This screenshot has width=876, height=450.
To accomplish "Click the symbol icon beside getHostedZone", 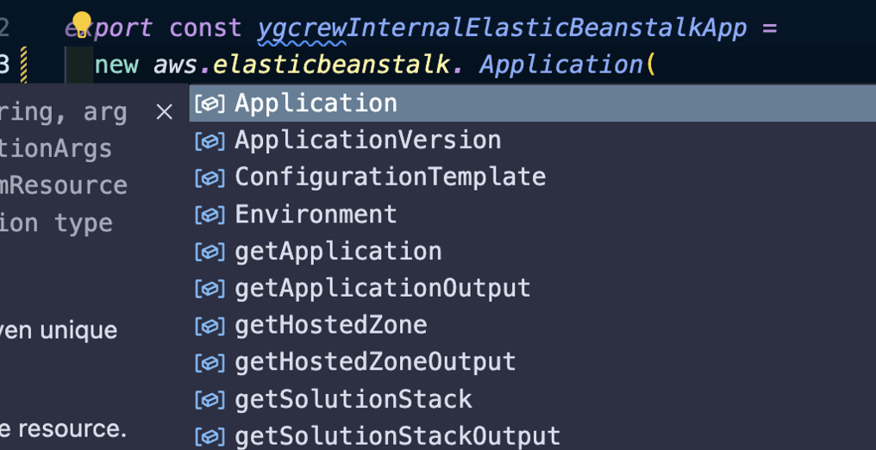I will (x=210, y=327).
